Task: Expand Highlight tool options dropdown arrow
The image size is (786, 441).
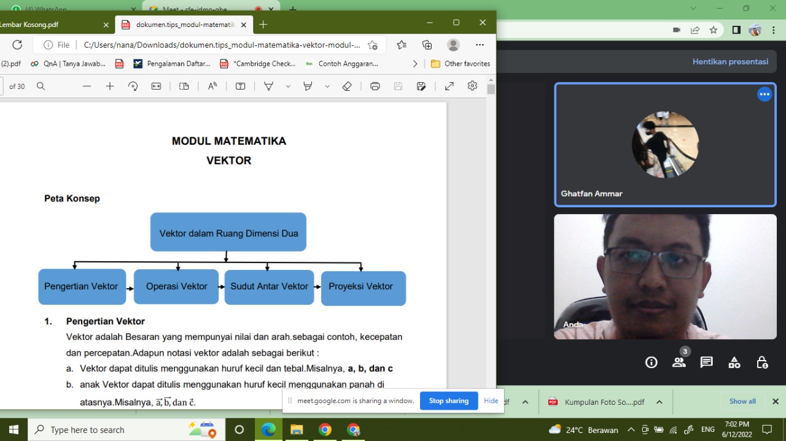Action: click(x=327, y=86)
